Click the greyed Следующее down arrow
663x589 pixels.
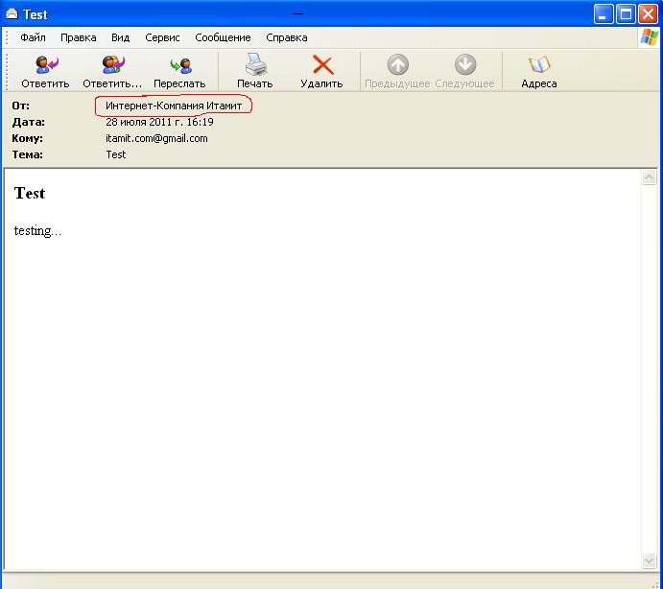[465, 64]
